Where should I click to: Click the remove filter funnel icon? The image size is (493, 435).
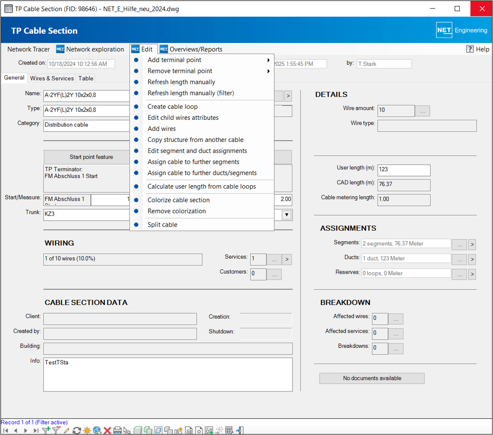[x=56, y=430]
